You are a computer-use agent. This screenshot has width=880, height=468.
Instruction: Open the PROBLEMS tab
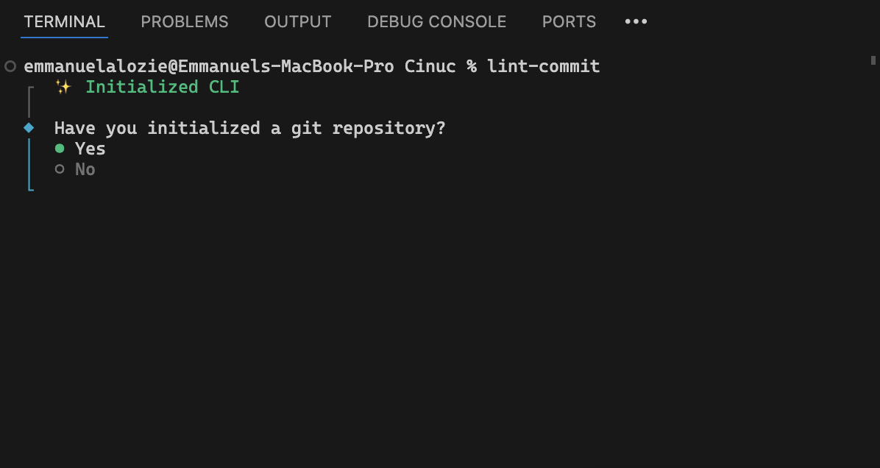point(185,22)
